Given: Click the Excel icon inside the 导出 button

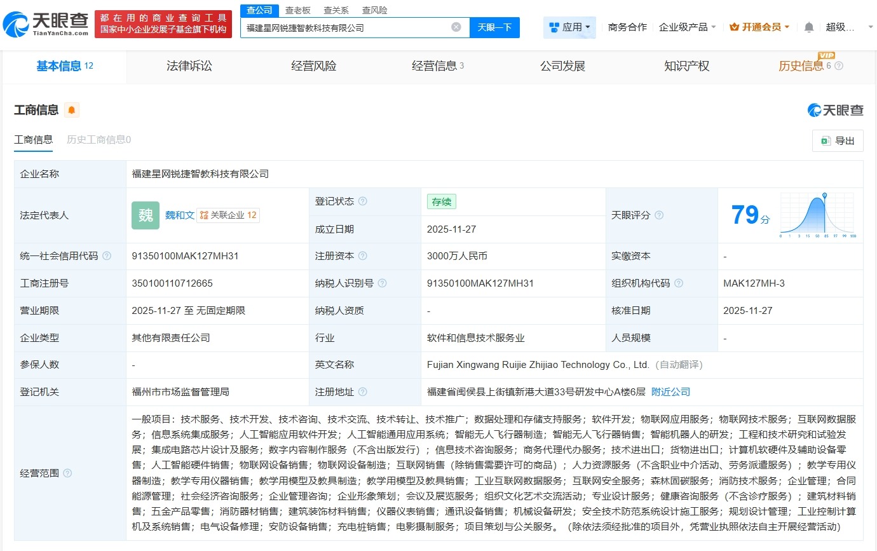Looking at the screenshot, I should 827,141.
